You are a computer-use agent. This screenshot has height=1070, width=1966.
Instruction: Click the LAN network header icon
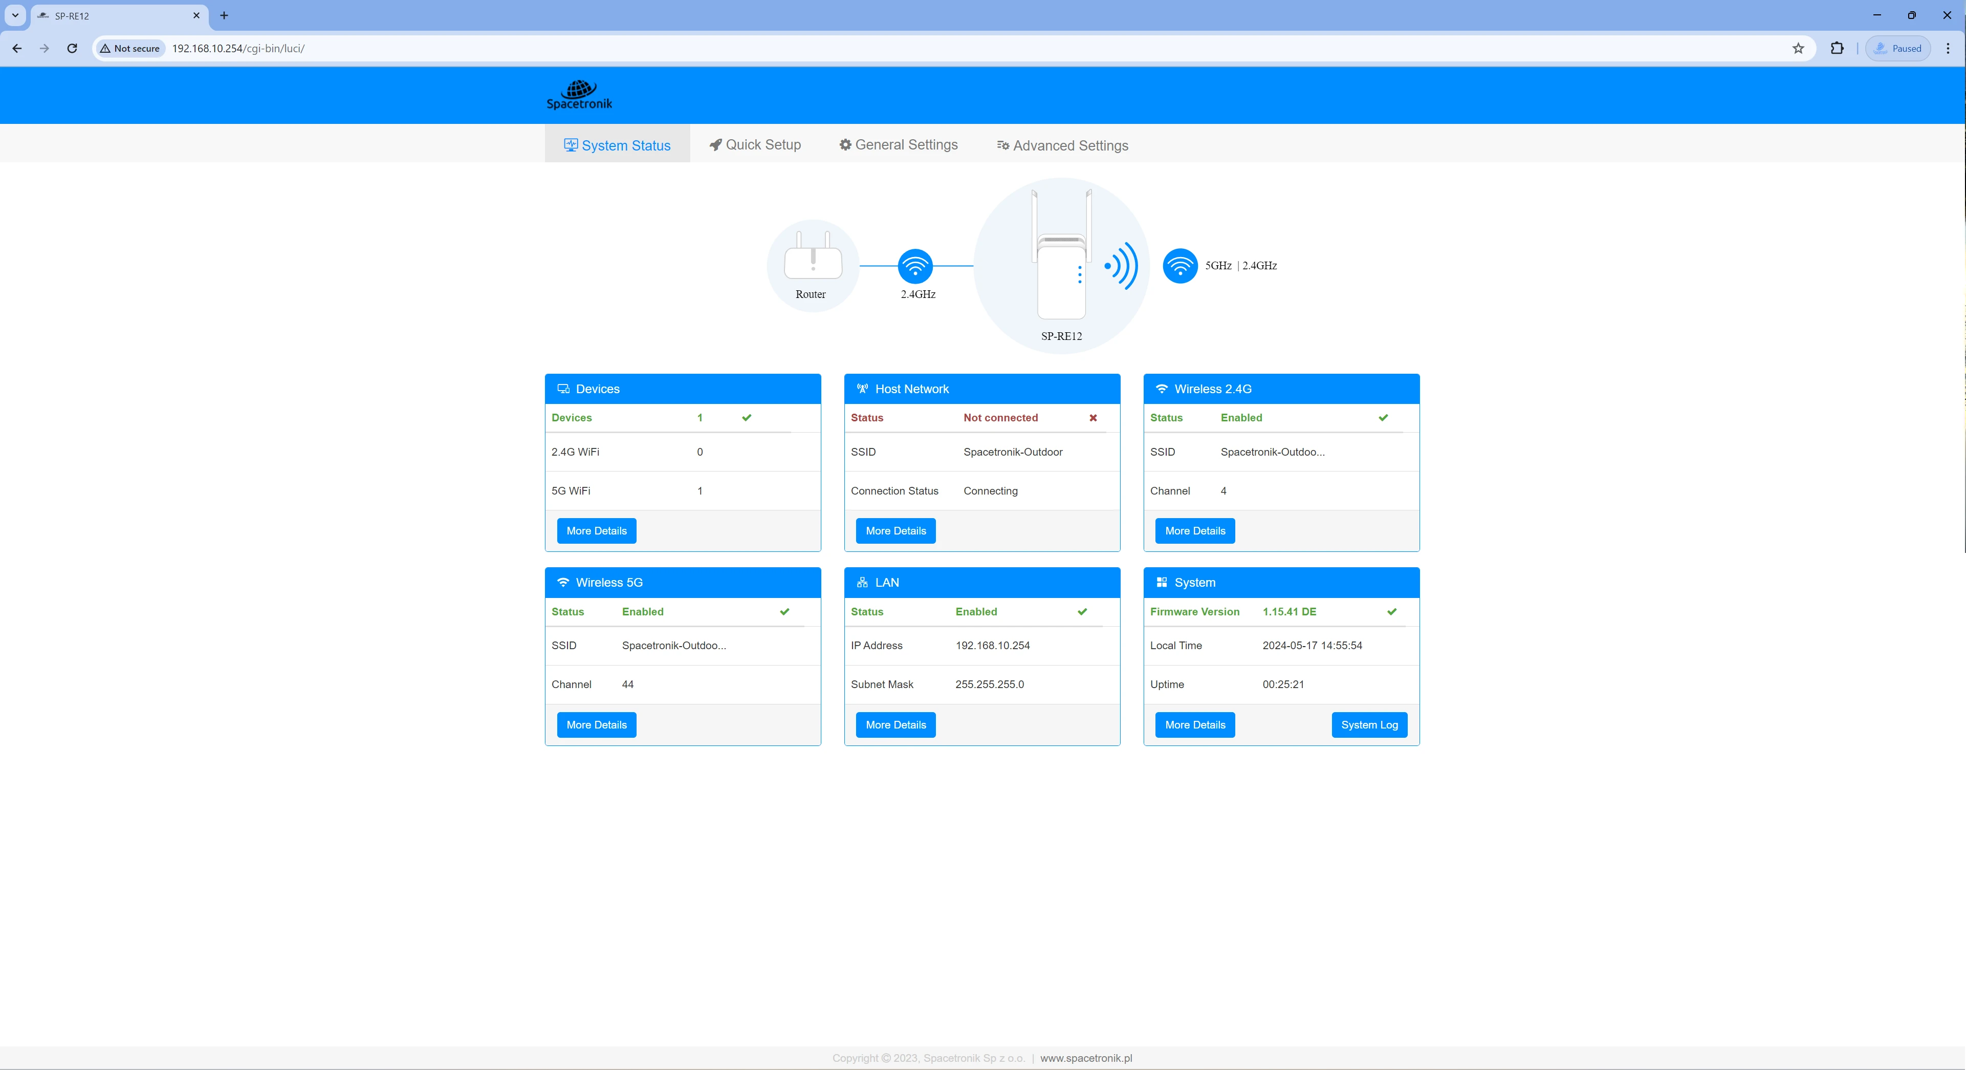coord(862,582)
